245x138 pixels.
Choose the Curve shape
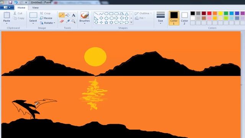(x=101, y=14)
